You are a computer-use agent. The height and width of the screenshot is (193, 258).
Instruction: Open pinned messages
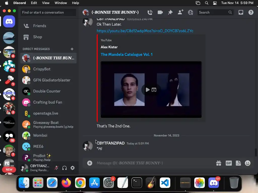pyautogui.click(x=170, y=12)
